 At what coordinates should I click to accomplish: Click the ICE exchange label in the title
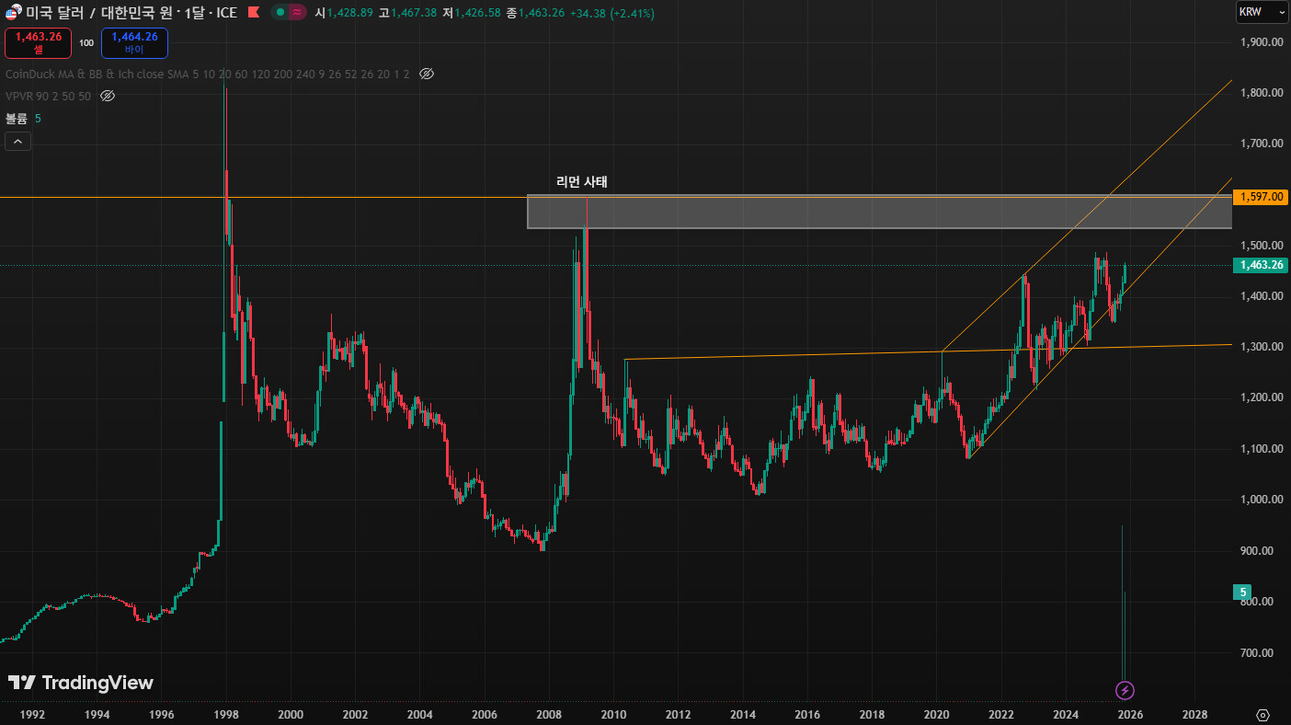pos(227,13)
